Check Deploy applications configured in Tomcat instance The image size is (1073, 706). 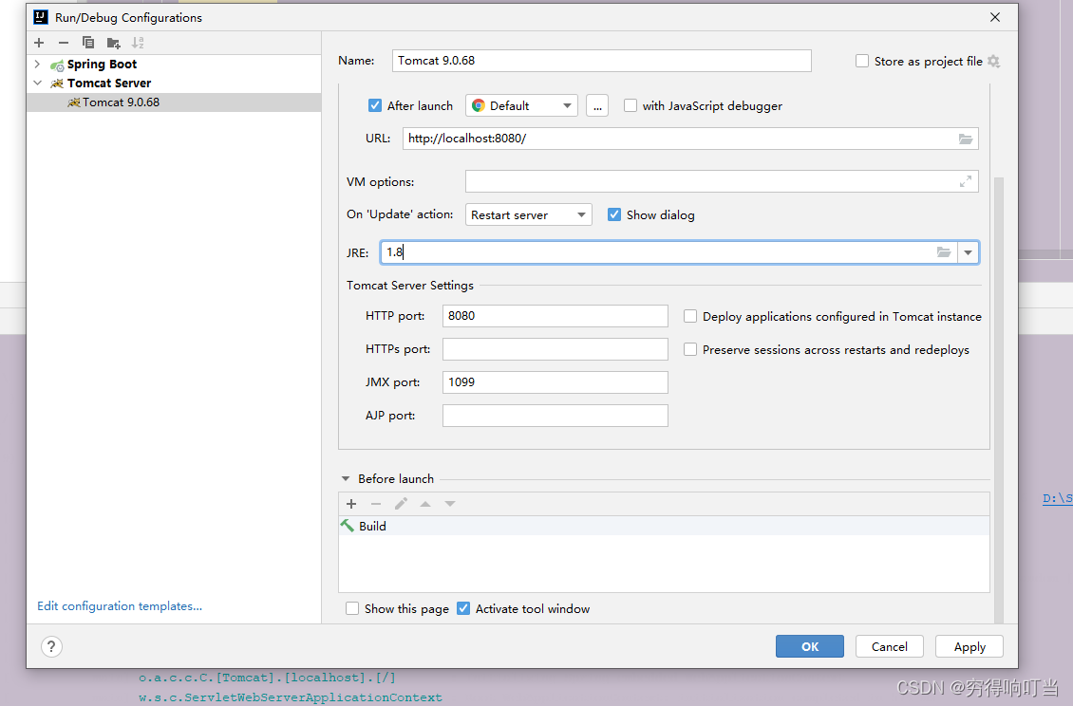(690, 316)
